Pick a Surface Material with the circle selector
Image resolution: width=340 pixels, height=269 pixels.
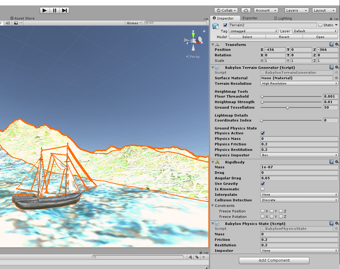point(336,78)
